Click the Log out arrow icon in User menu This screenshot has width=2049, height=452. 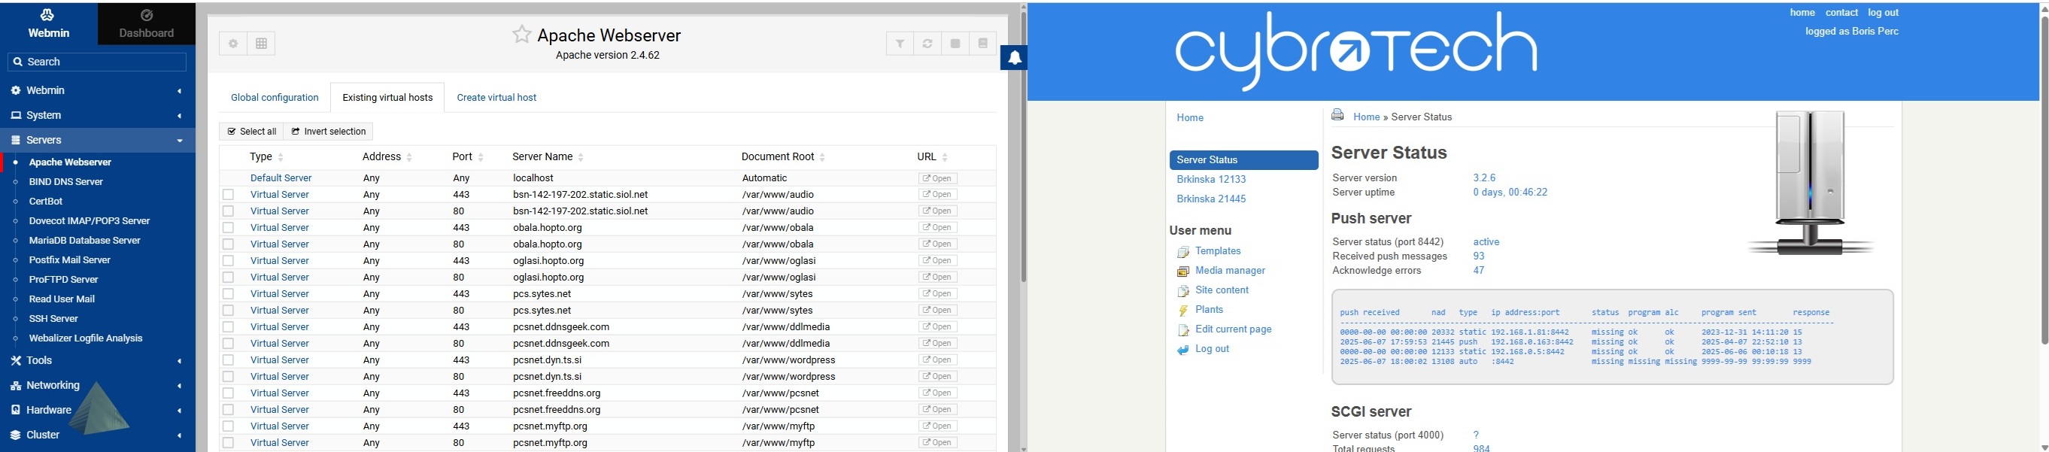coord(1182,350)
